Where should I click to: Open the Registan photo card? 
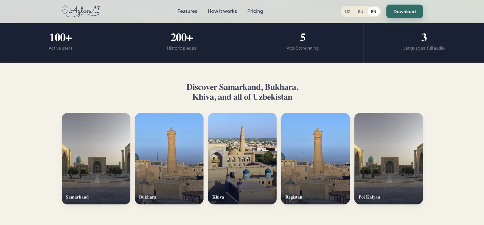[x=316, y=158]
